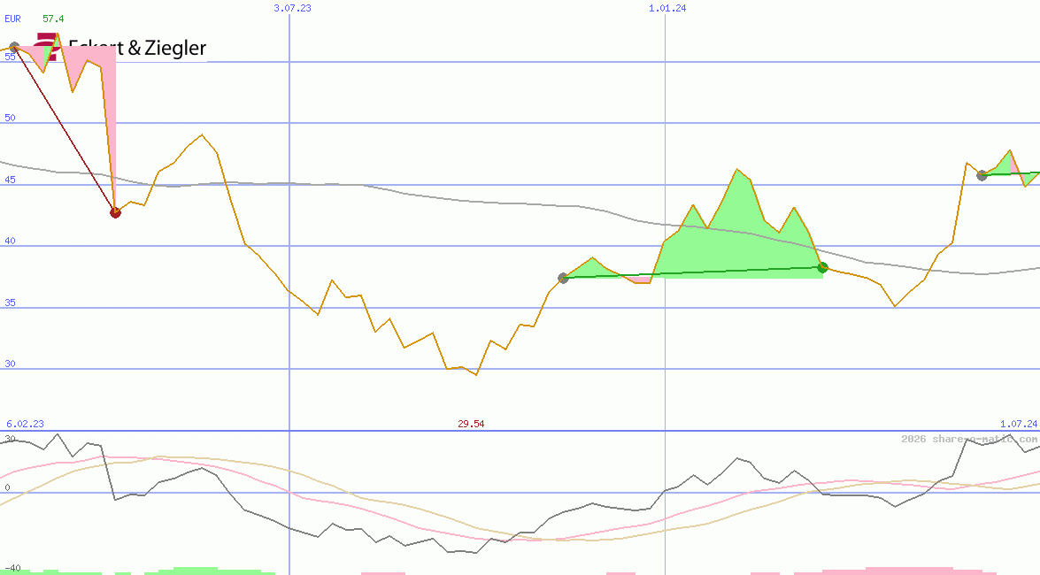
Task: Click the 57.4 high price label
Action: [53, 19]
